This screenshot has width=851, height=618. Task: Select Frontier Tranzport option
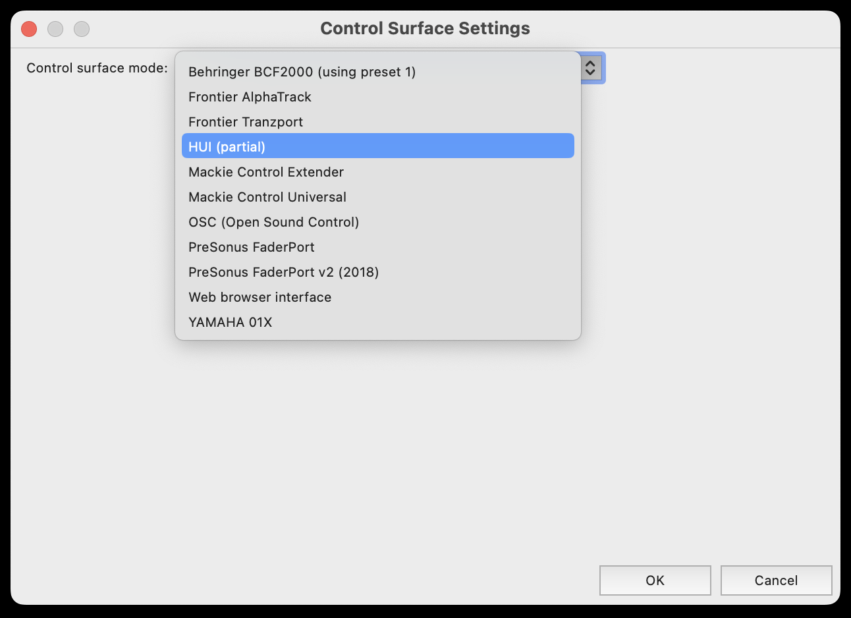click(x=377, y=122)
